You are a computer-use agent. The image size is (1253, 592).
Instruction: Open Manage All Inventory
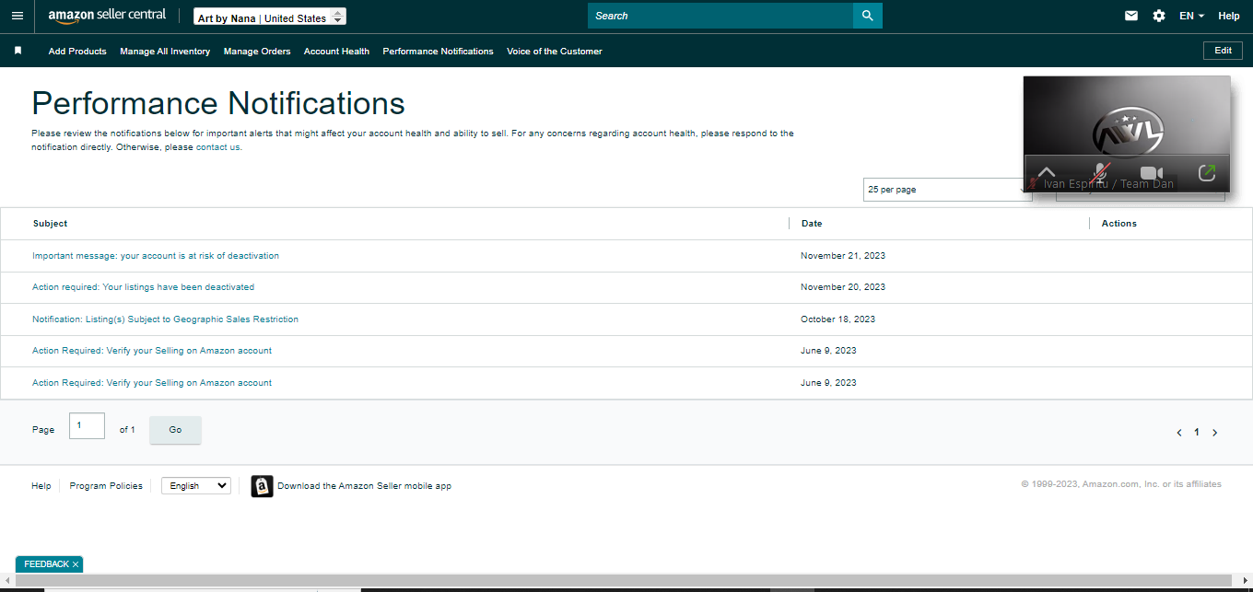(x=165, y=52)
